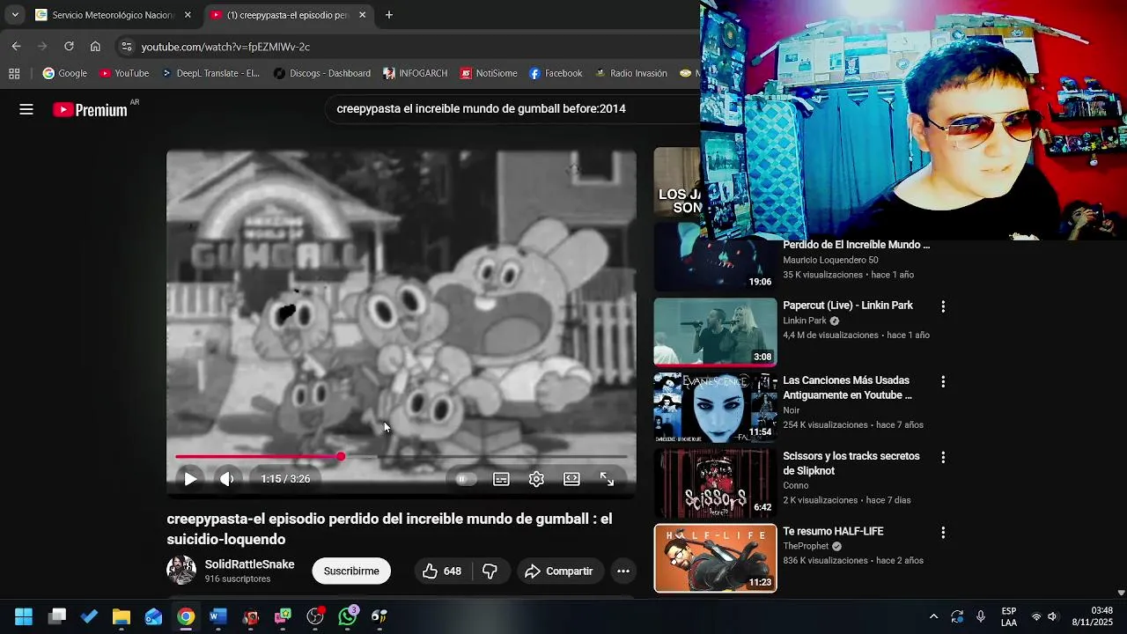Go to YouTube Premium home logo
Viewport: 1127px width, 634px height.
[91, 110]
